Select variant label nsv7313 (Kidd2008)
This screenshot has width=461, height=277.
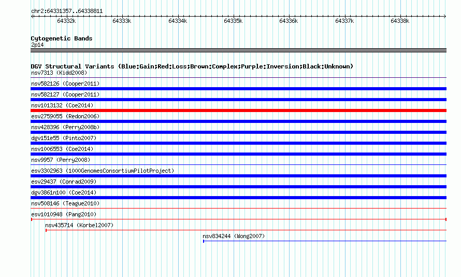pos(59,73)
